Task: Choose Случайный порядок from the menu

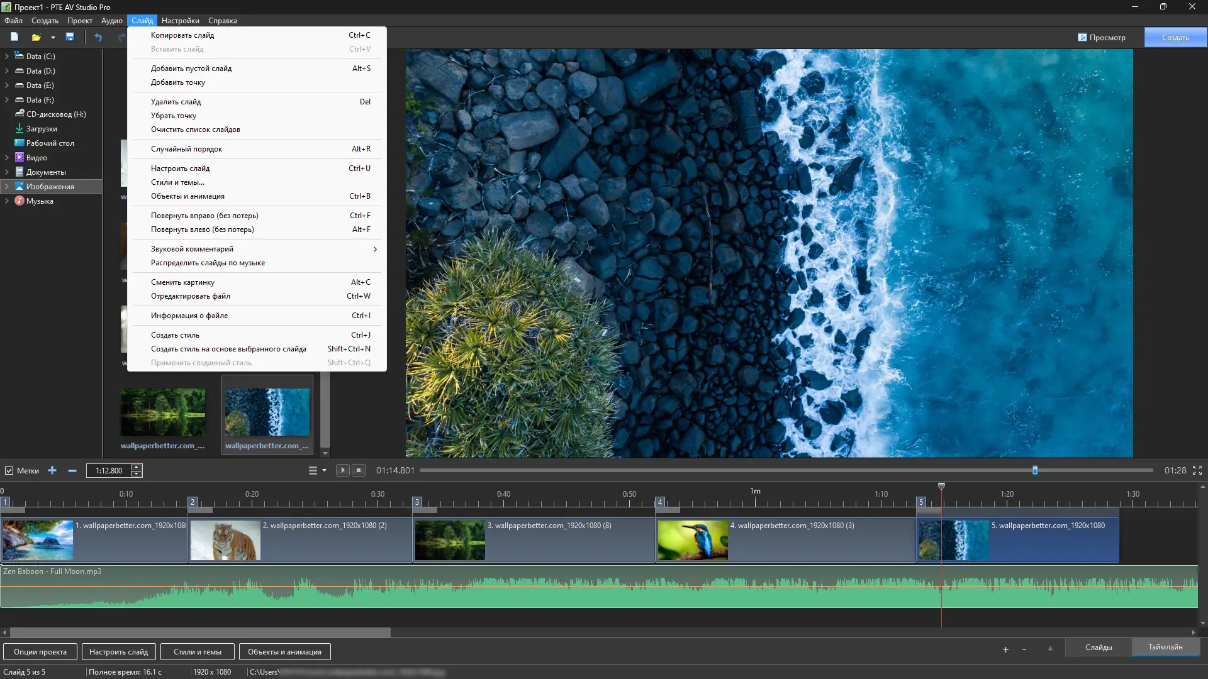Action: [x=186, y=149]
